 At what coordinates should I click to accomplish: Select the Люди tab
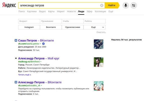(x=81, y=11)
